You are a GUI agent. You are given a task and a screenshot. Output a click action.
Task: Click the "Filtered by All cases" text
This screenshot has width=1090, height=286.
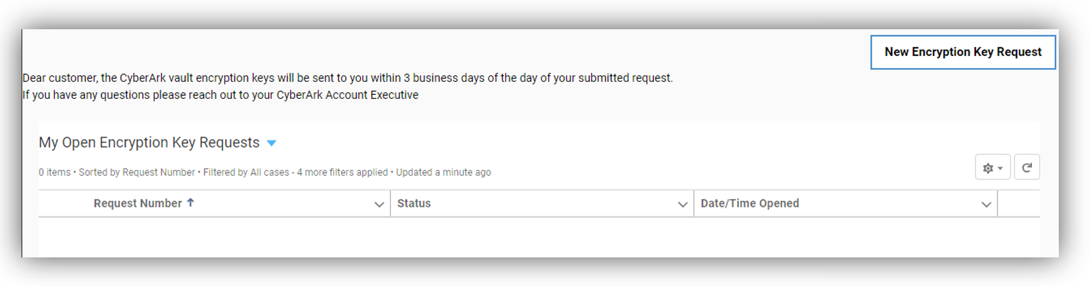[x=246, y=172]
